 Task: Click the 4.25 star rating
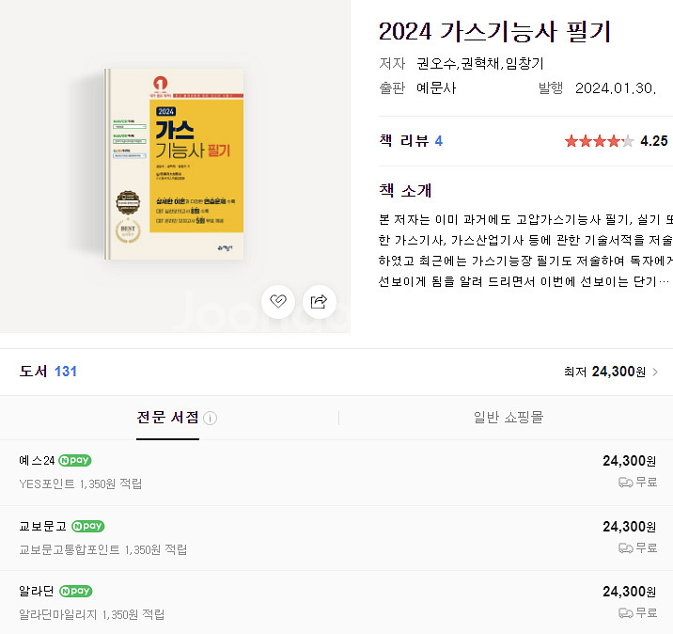coord(617,141)
